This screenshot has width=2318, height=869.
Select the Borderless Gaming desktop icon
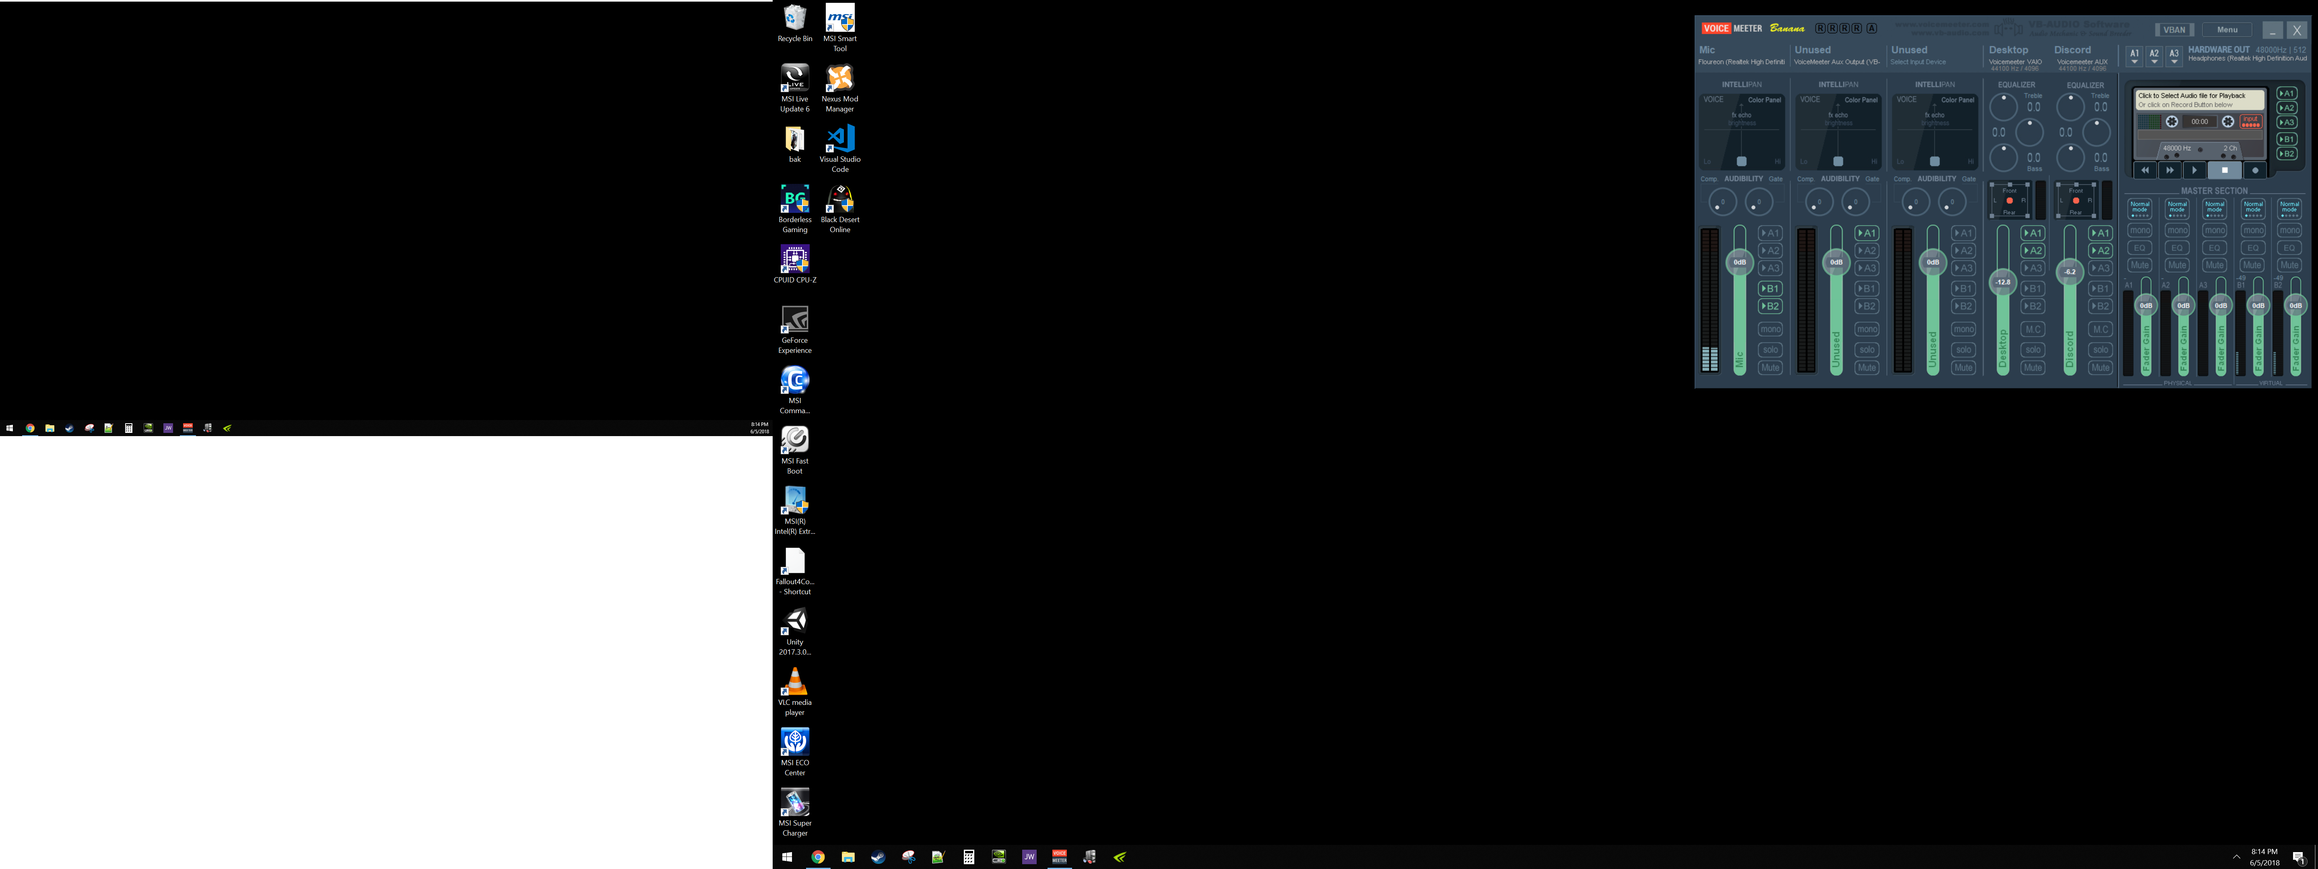click(794, 210)
